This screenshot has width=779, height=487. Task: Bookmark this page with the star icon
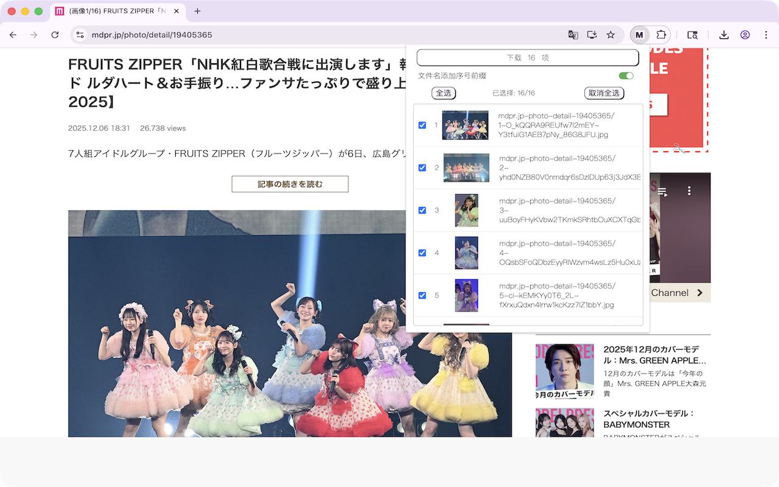[x=610, y=35]
